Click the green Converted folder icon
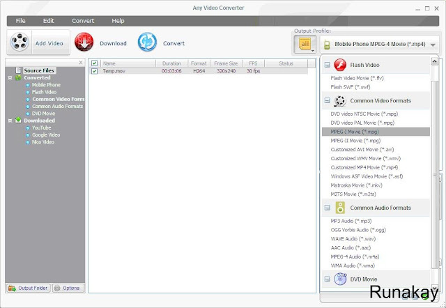Image resolution: width=446 pixels, height=308 pixels. [x=18, y=77]
